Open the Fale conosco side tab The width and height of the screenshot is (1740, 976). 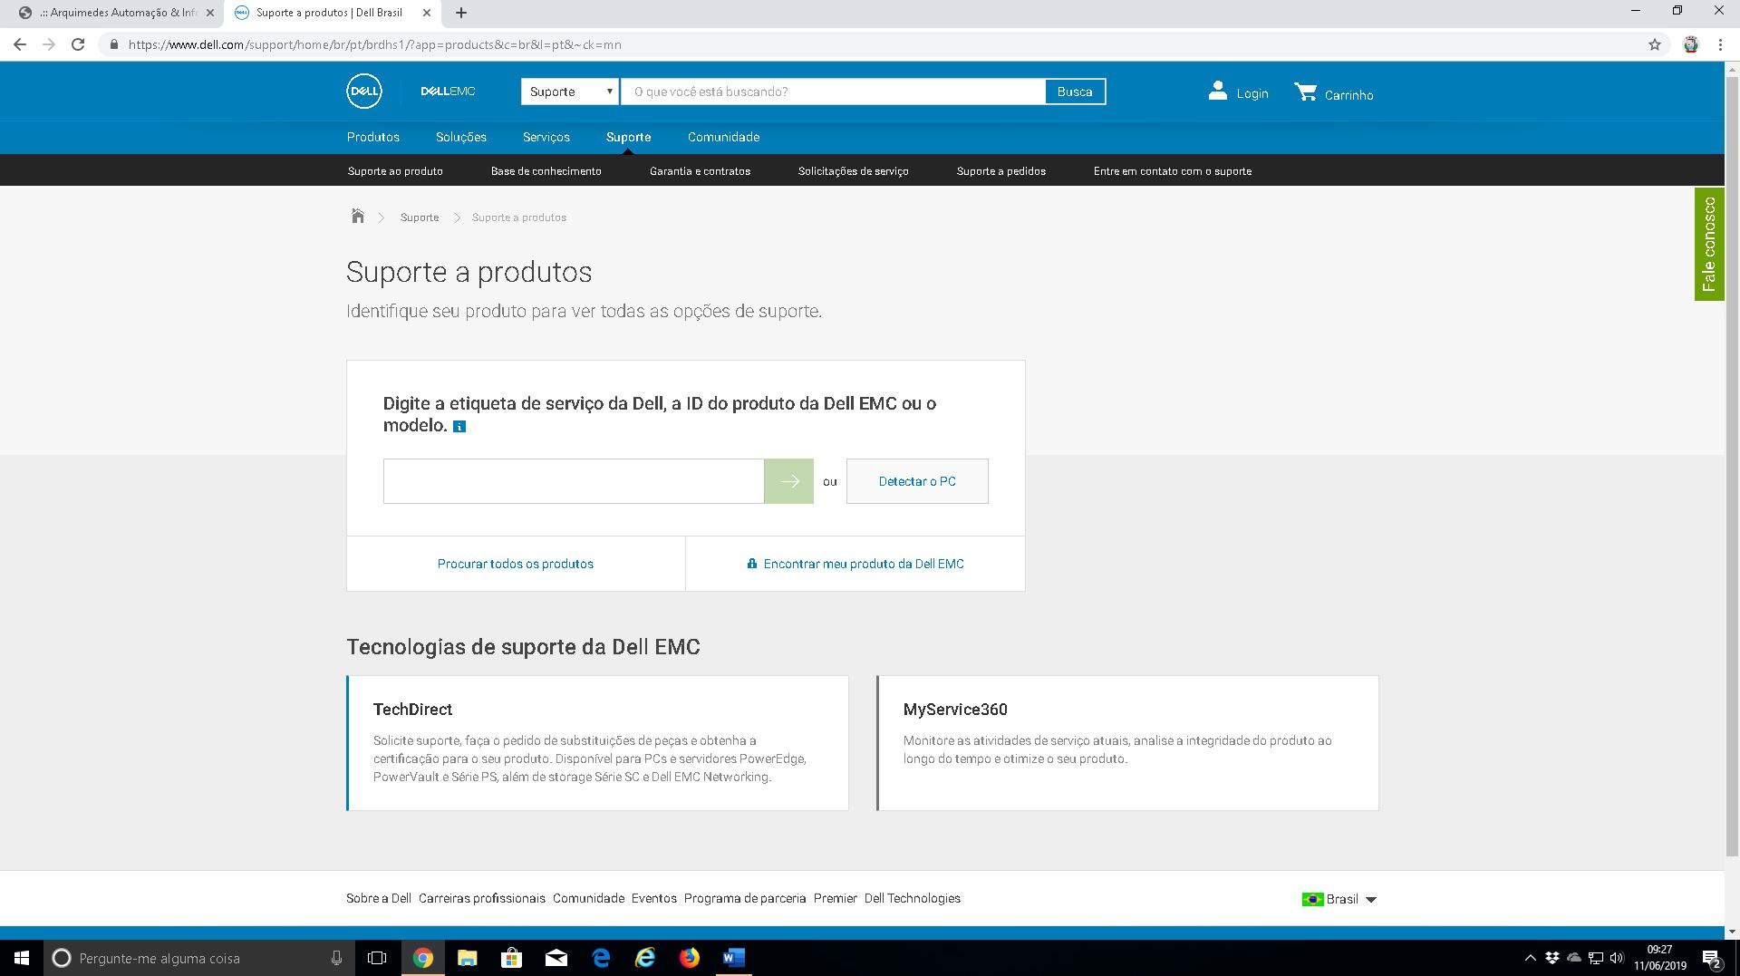[1709, 244]
